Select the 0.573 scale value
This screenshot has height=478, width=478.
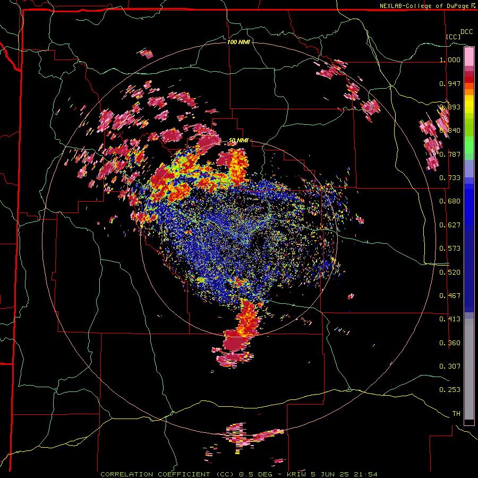pos(450,249)
